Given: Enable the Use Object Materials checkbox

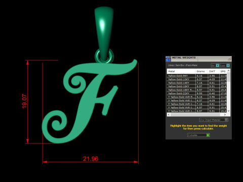Looking at the screenshot, I should pos(226,120).
